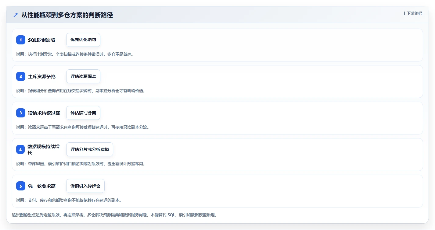Select the 主库资源争抢 step title
Screen dimensions: 435x230
tap(42, 76)
